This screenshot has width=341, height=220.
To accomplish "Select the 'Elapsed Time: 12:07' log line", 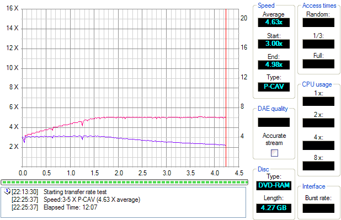I will coord(70,207).
